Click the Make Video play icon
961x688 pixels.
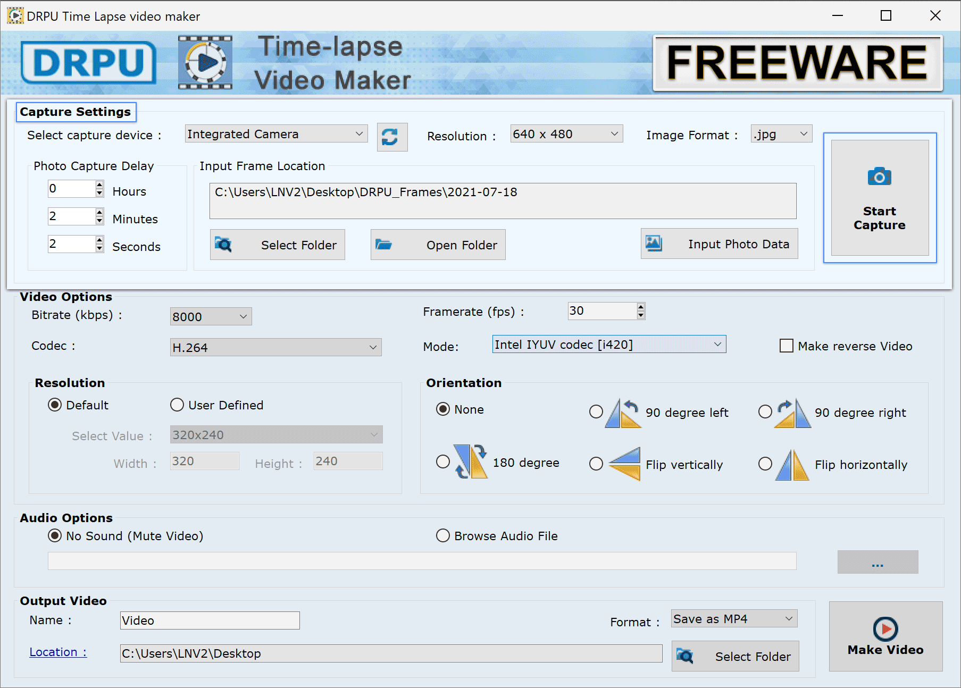[884, 629]
